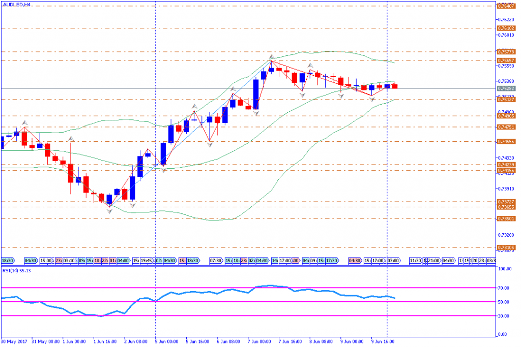Select the 19:45 news event marker

tap(147, 261)
